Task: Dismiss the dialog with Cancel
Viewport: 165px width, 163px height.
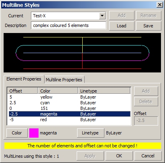Action: [148, 156]
